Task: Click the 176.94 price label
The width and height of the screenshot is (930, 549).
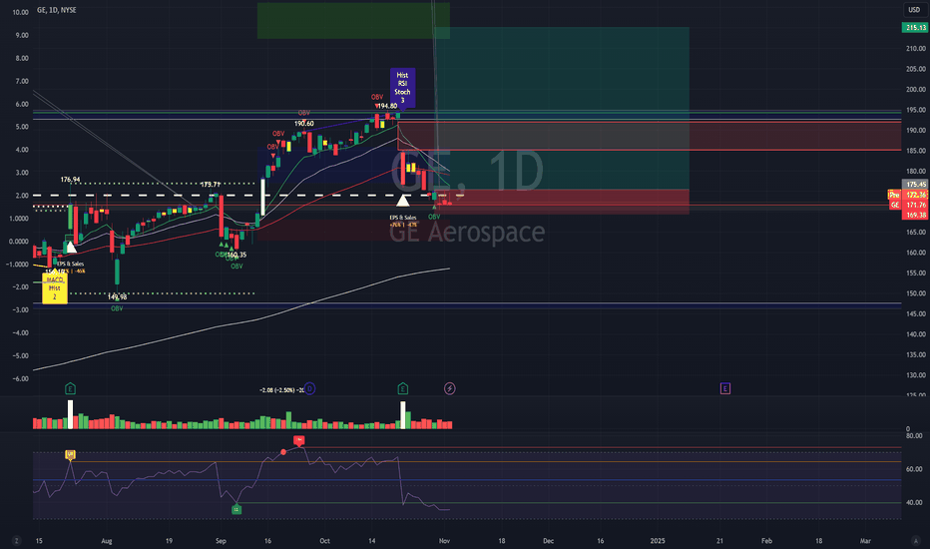Action: pos(70,180)
